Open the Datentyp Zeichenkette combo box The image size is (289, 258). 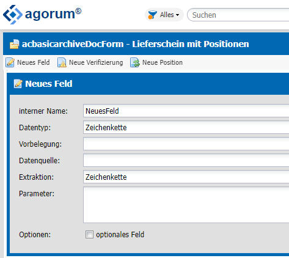(x=186, y=127)
